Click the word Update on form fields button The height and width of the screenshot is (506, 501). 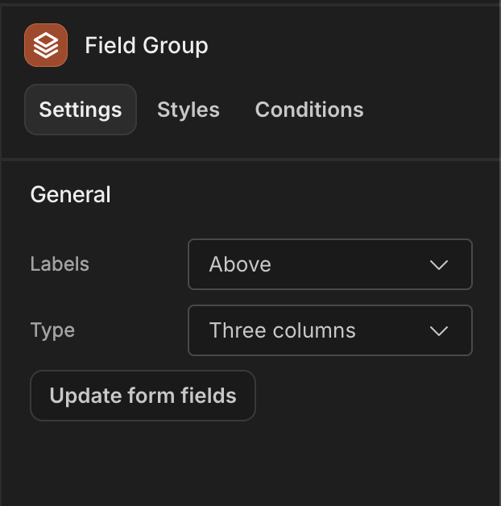[85, 396]
